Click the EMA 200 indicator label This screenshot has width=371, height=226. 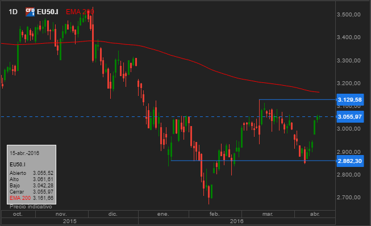[80, 12]
